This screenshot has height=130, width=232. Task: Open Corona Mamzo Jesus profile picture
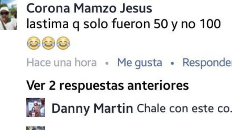(8, 15)
